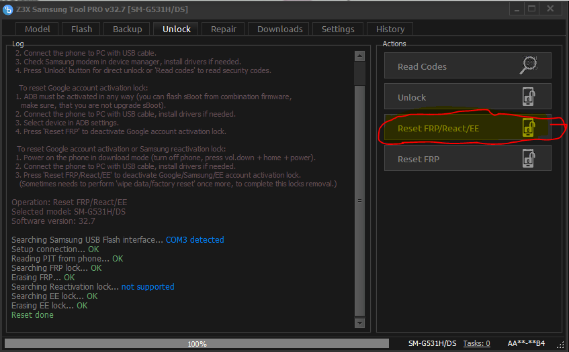Click the AA**-**B4 serial in status bar
Screen dimensions: 569x352
coord(526,343)
